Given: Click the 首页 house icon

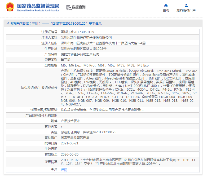Looking at the screenshot, I should click(166, 5).
